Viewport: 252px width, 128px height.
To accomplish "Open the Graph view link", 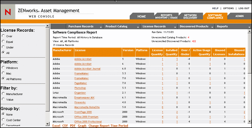I will click(82, 126).
